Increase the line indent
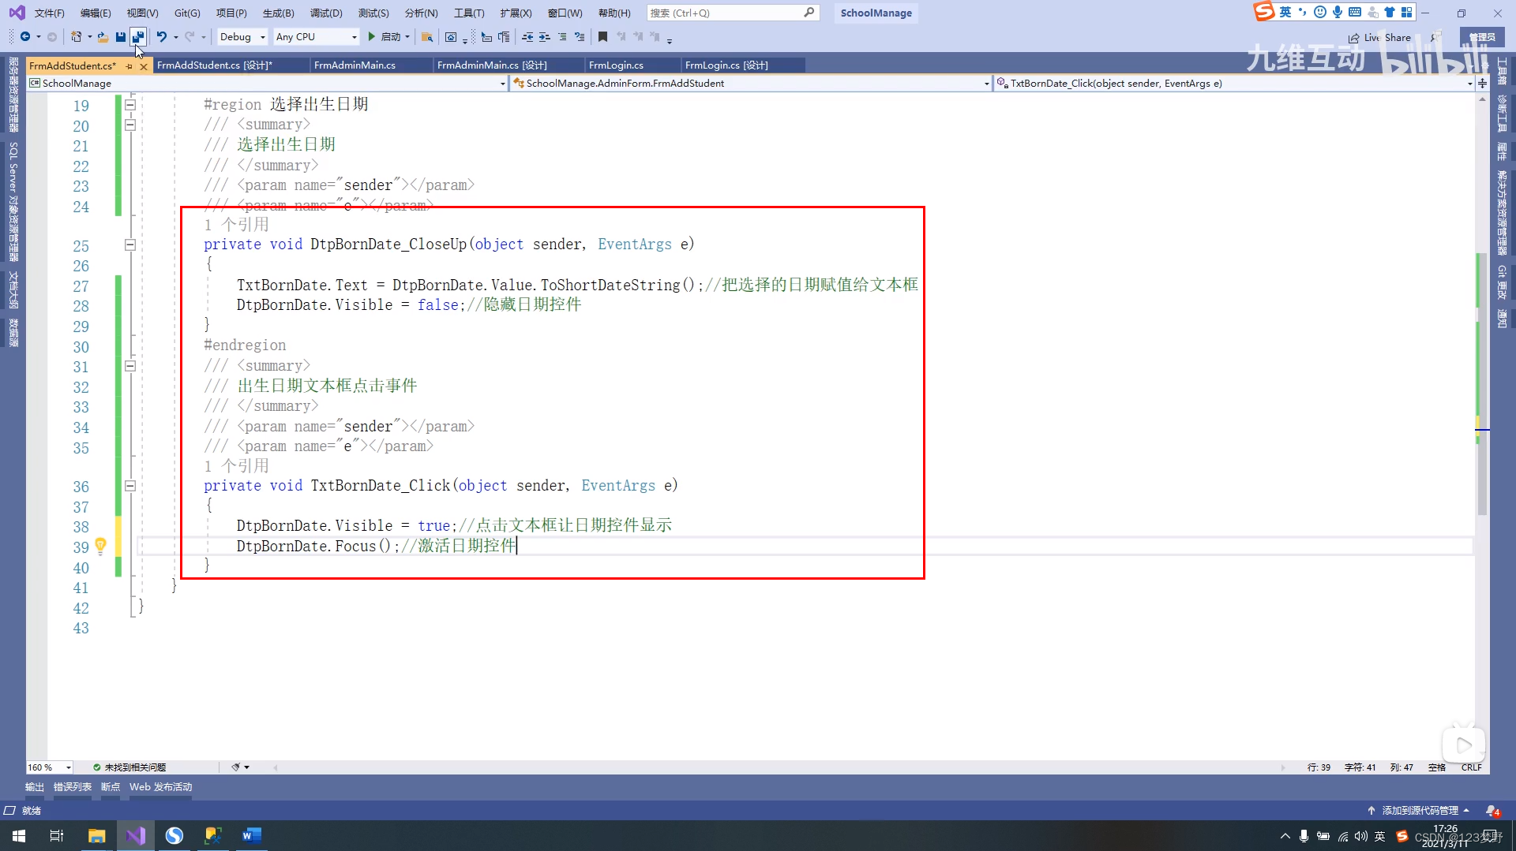The width and height of the screenshot is (1516, 851). point(545,37)
